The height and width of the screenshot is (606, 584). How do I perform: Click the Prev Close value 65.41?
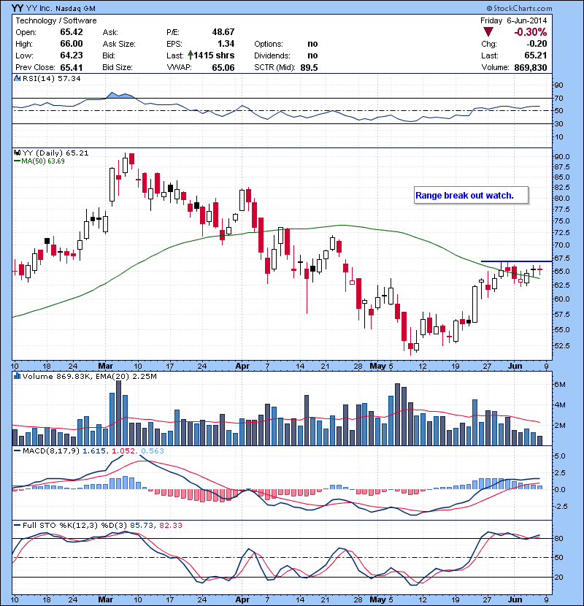click(x=72, y=68)
